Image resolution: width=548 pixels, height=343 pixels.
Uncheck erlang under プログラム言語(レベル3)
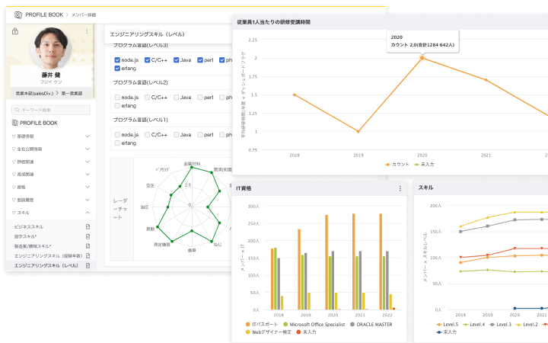117,69
